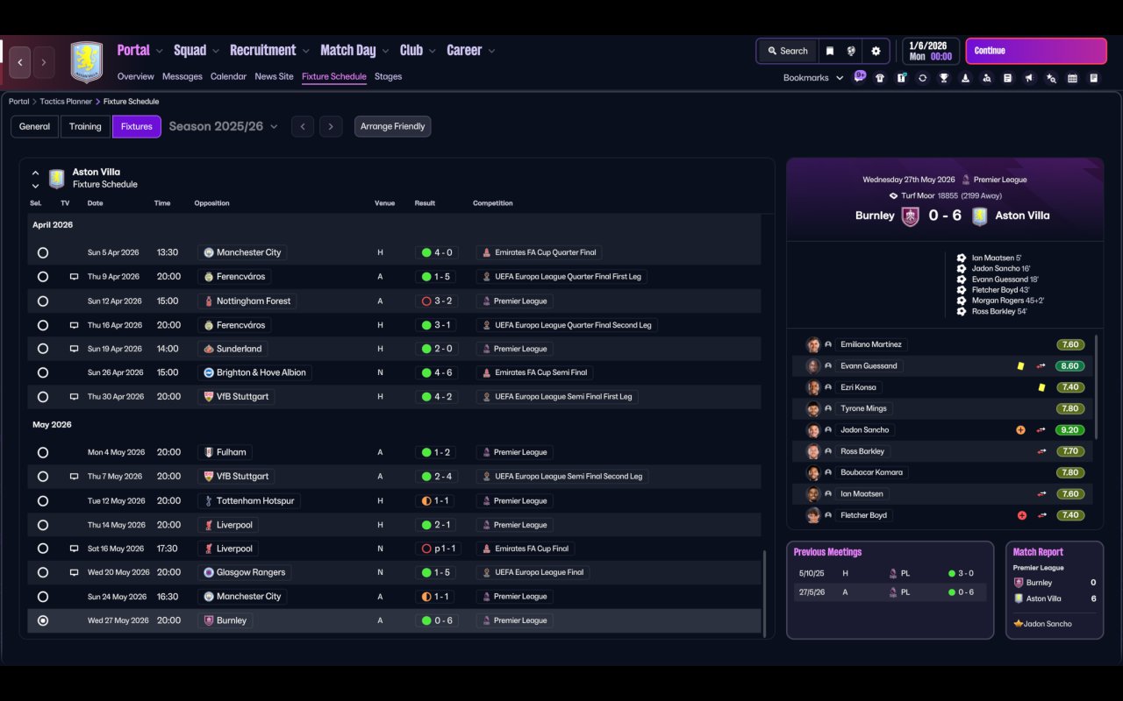Click the exclamation alert icon in the bookmarks bar
The height and width of the screenshot is (701, 1123).
click(901, 78)
